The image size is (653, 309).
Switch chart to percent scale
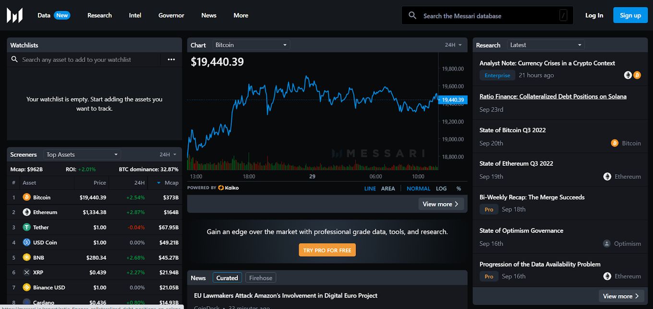pos(459,189)
